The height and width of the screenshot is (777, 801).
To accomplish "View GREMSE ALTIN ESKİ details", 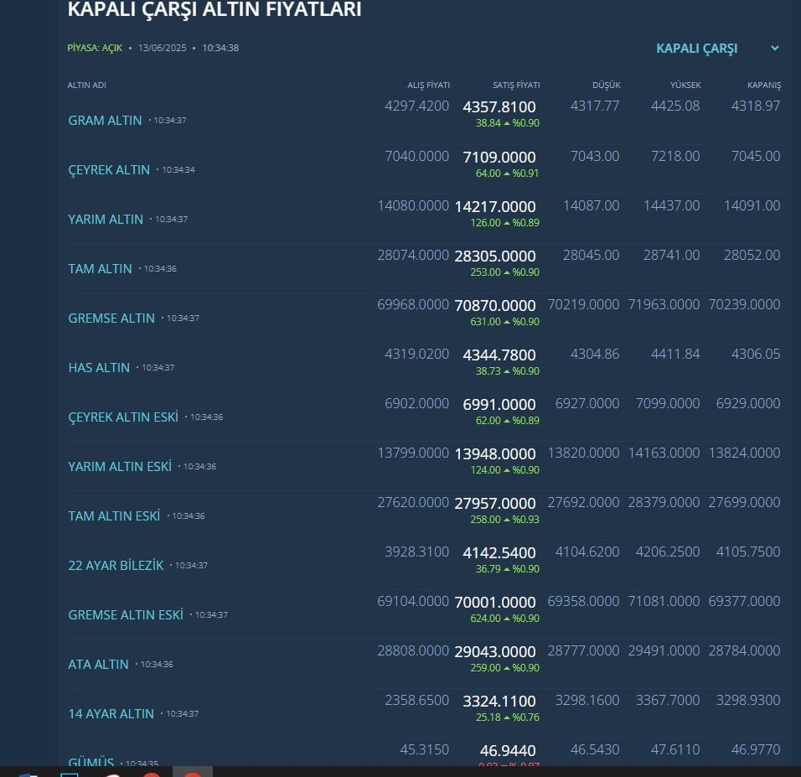I will (x=126, y=615).
